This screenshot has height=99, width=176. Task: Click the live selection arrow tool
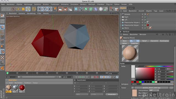[13, 9]
